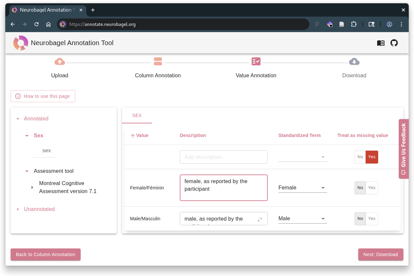Collapse the Annotated section

pyautogui.click(x=18, y=118)
